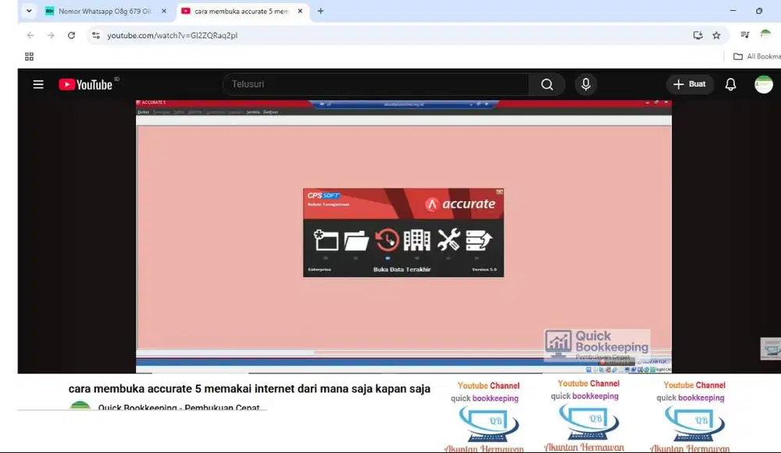Submit search with the magnifier button
This screenshot has height=453, width=781.
[547, 84]
